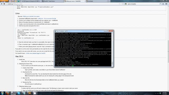Open the orange X taskbar application

pyautogui.click(x=29, y=93)
